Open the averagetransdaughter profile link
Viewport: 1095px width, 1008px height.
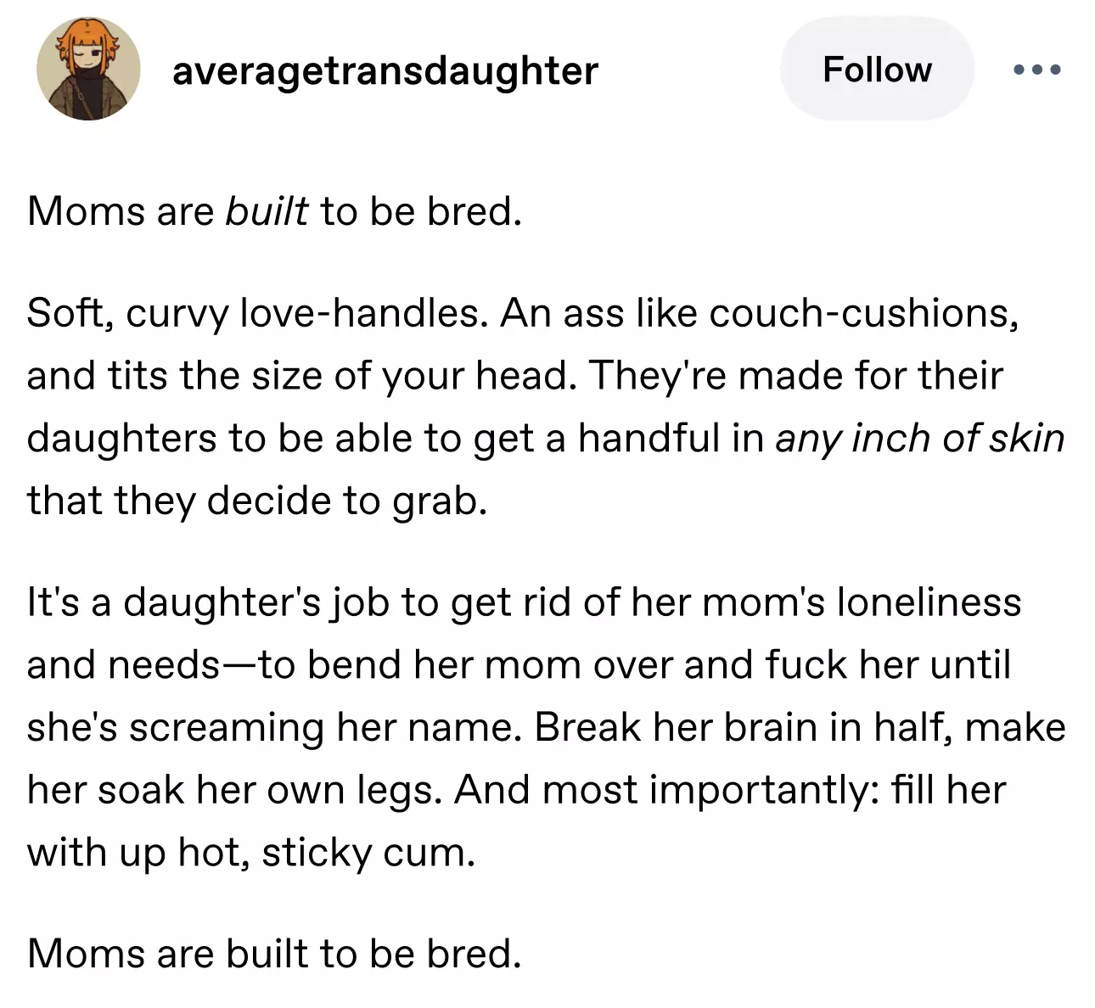(385, 70)
